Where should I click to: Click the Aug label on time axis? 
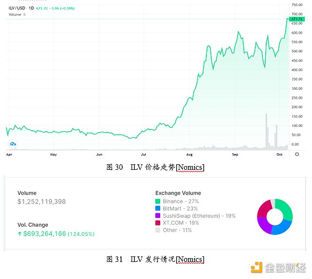coord(189,154)
